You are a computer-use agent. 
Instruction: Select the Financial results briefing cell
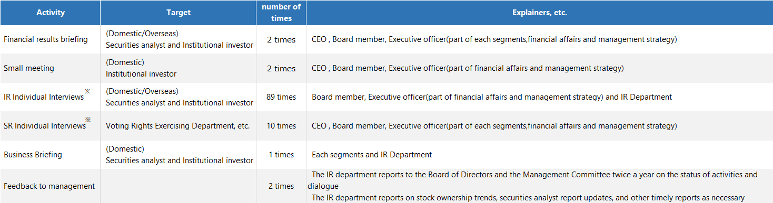click(50, 39)
